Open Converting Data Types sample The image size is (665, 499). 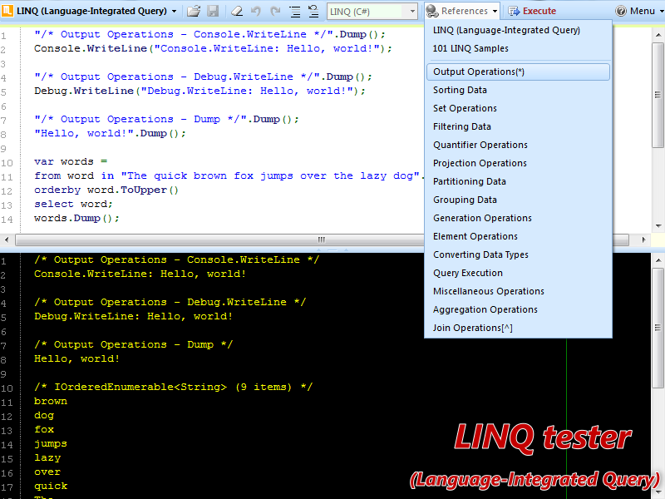[518, 254]
